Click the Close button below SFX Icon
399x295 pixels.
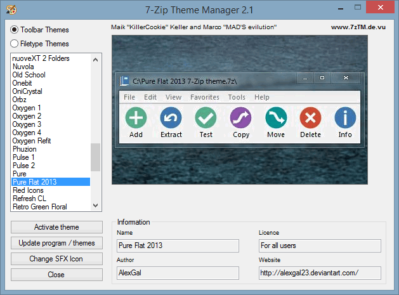tap(56, 275)
